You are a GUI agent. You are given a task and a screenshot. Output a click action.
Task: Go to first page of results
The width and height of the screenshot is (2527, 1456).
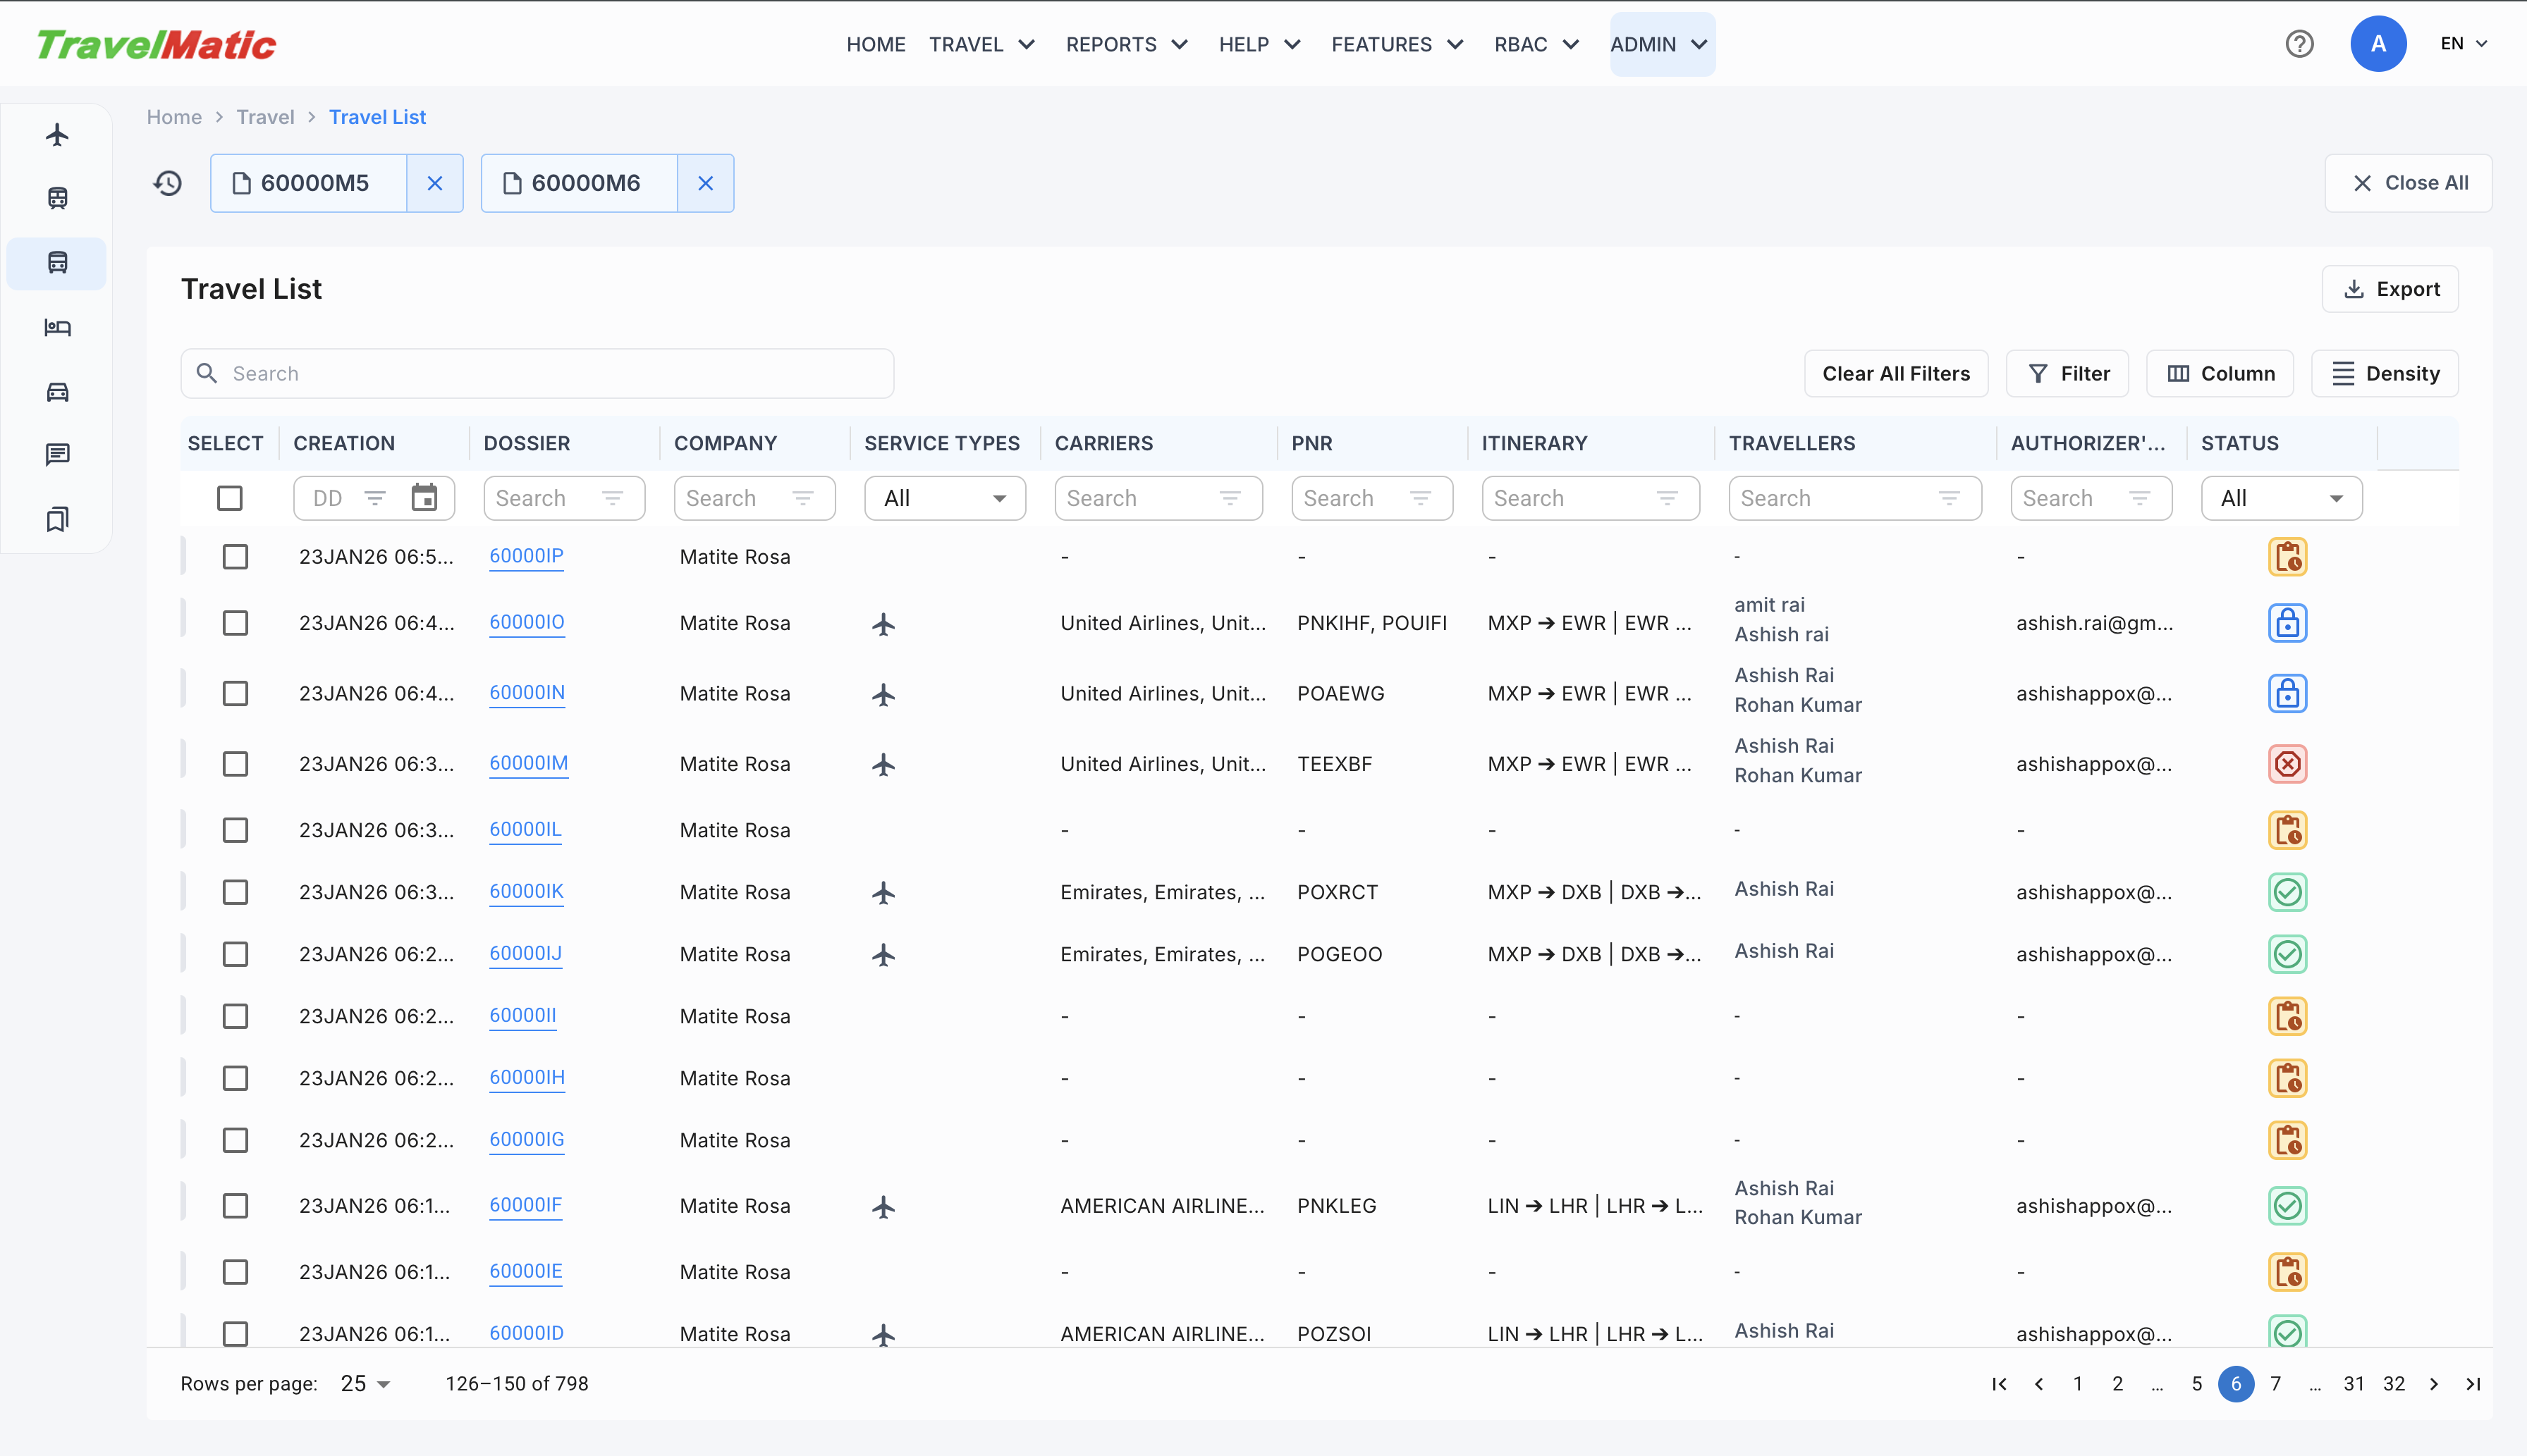pos(1999,1384)
